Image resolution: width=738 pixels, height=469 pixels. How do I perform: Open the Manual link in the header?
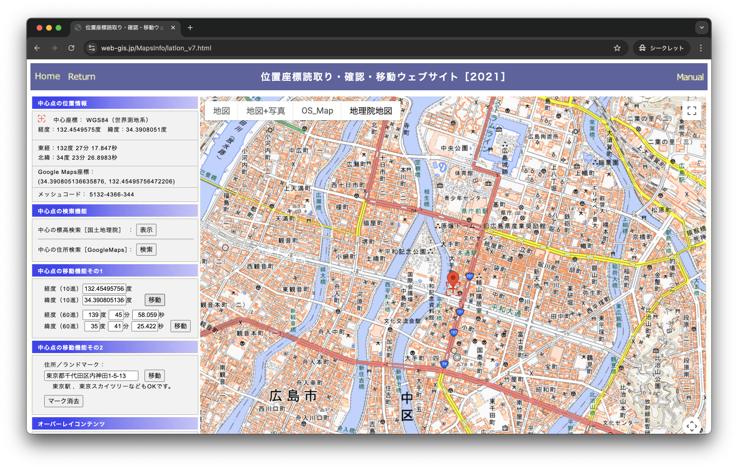pos(690,77)
